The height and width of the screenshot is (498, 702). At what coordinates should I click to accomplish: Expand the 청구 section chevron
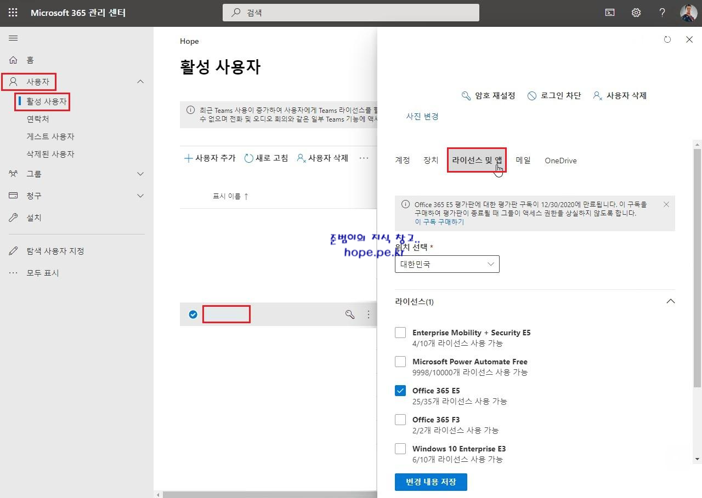point(140,196)
